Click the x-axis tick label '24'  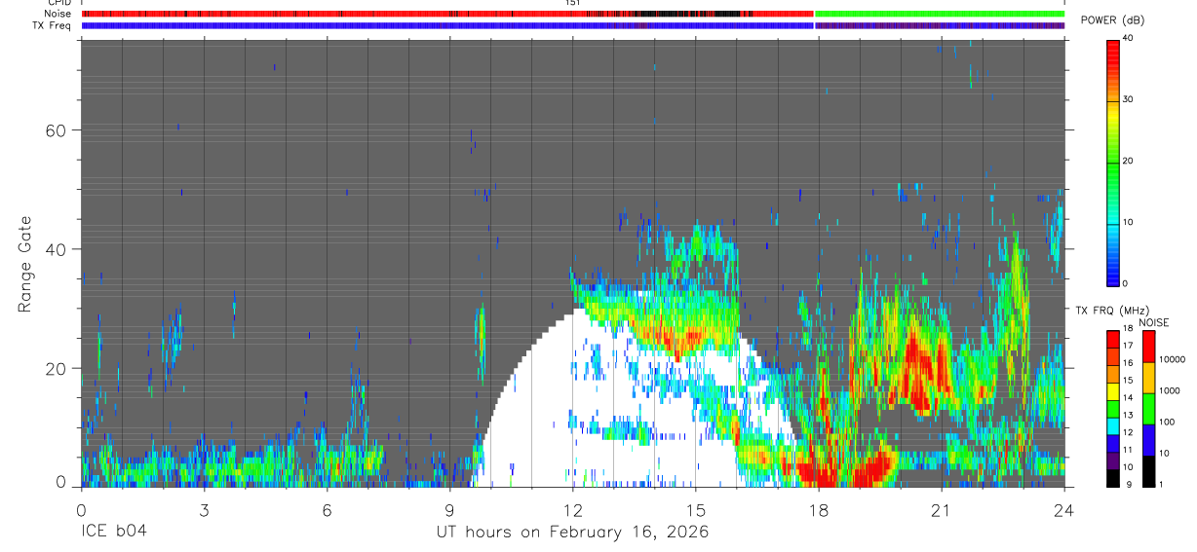point(1064,509)
